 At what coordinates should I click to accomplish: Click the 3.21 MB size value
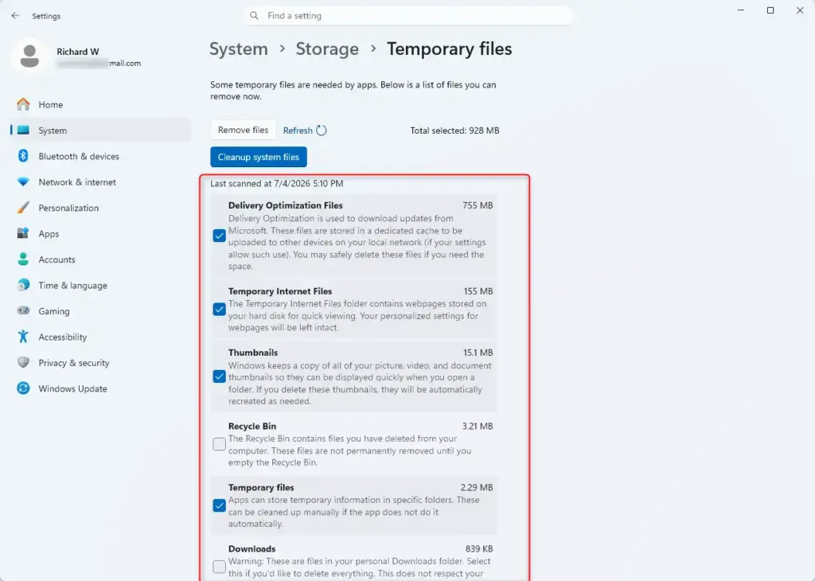point(478,426)
